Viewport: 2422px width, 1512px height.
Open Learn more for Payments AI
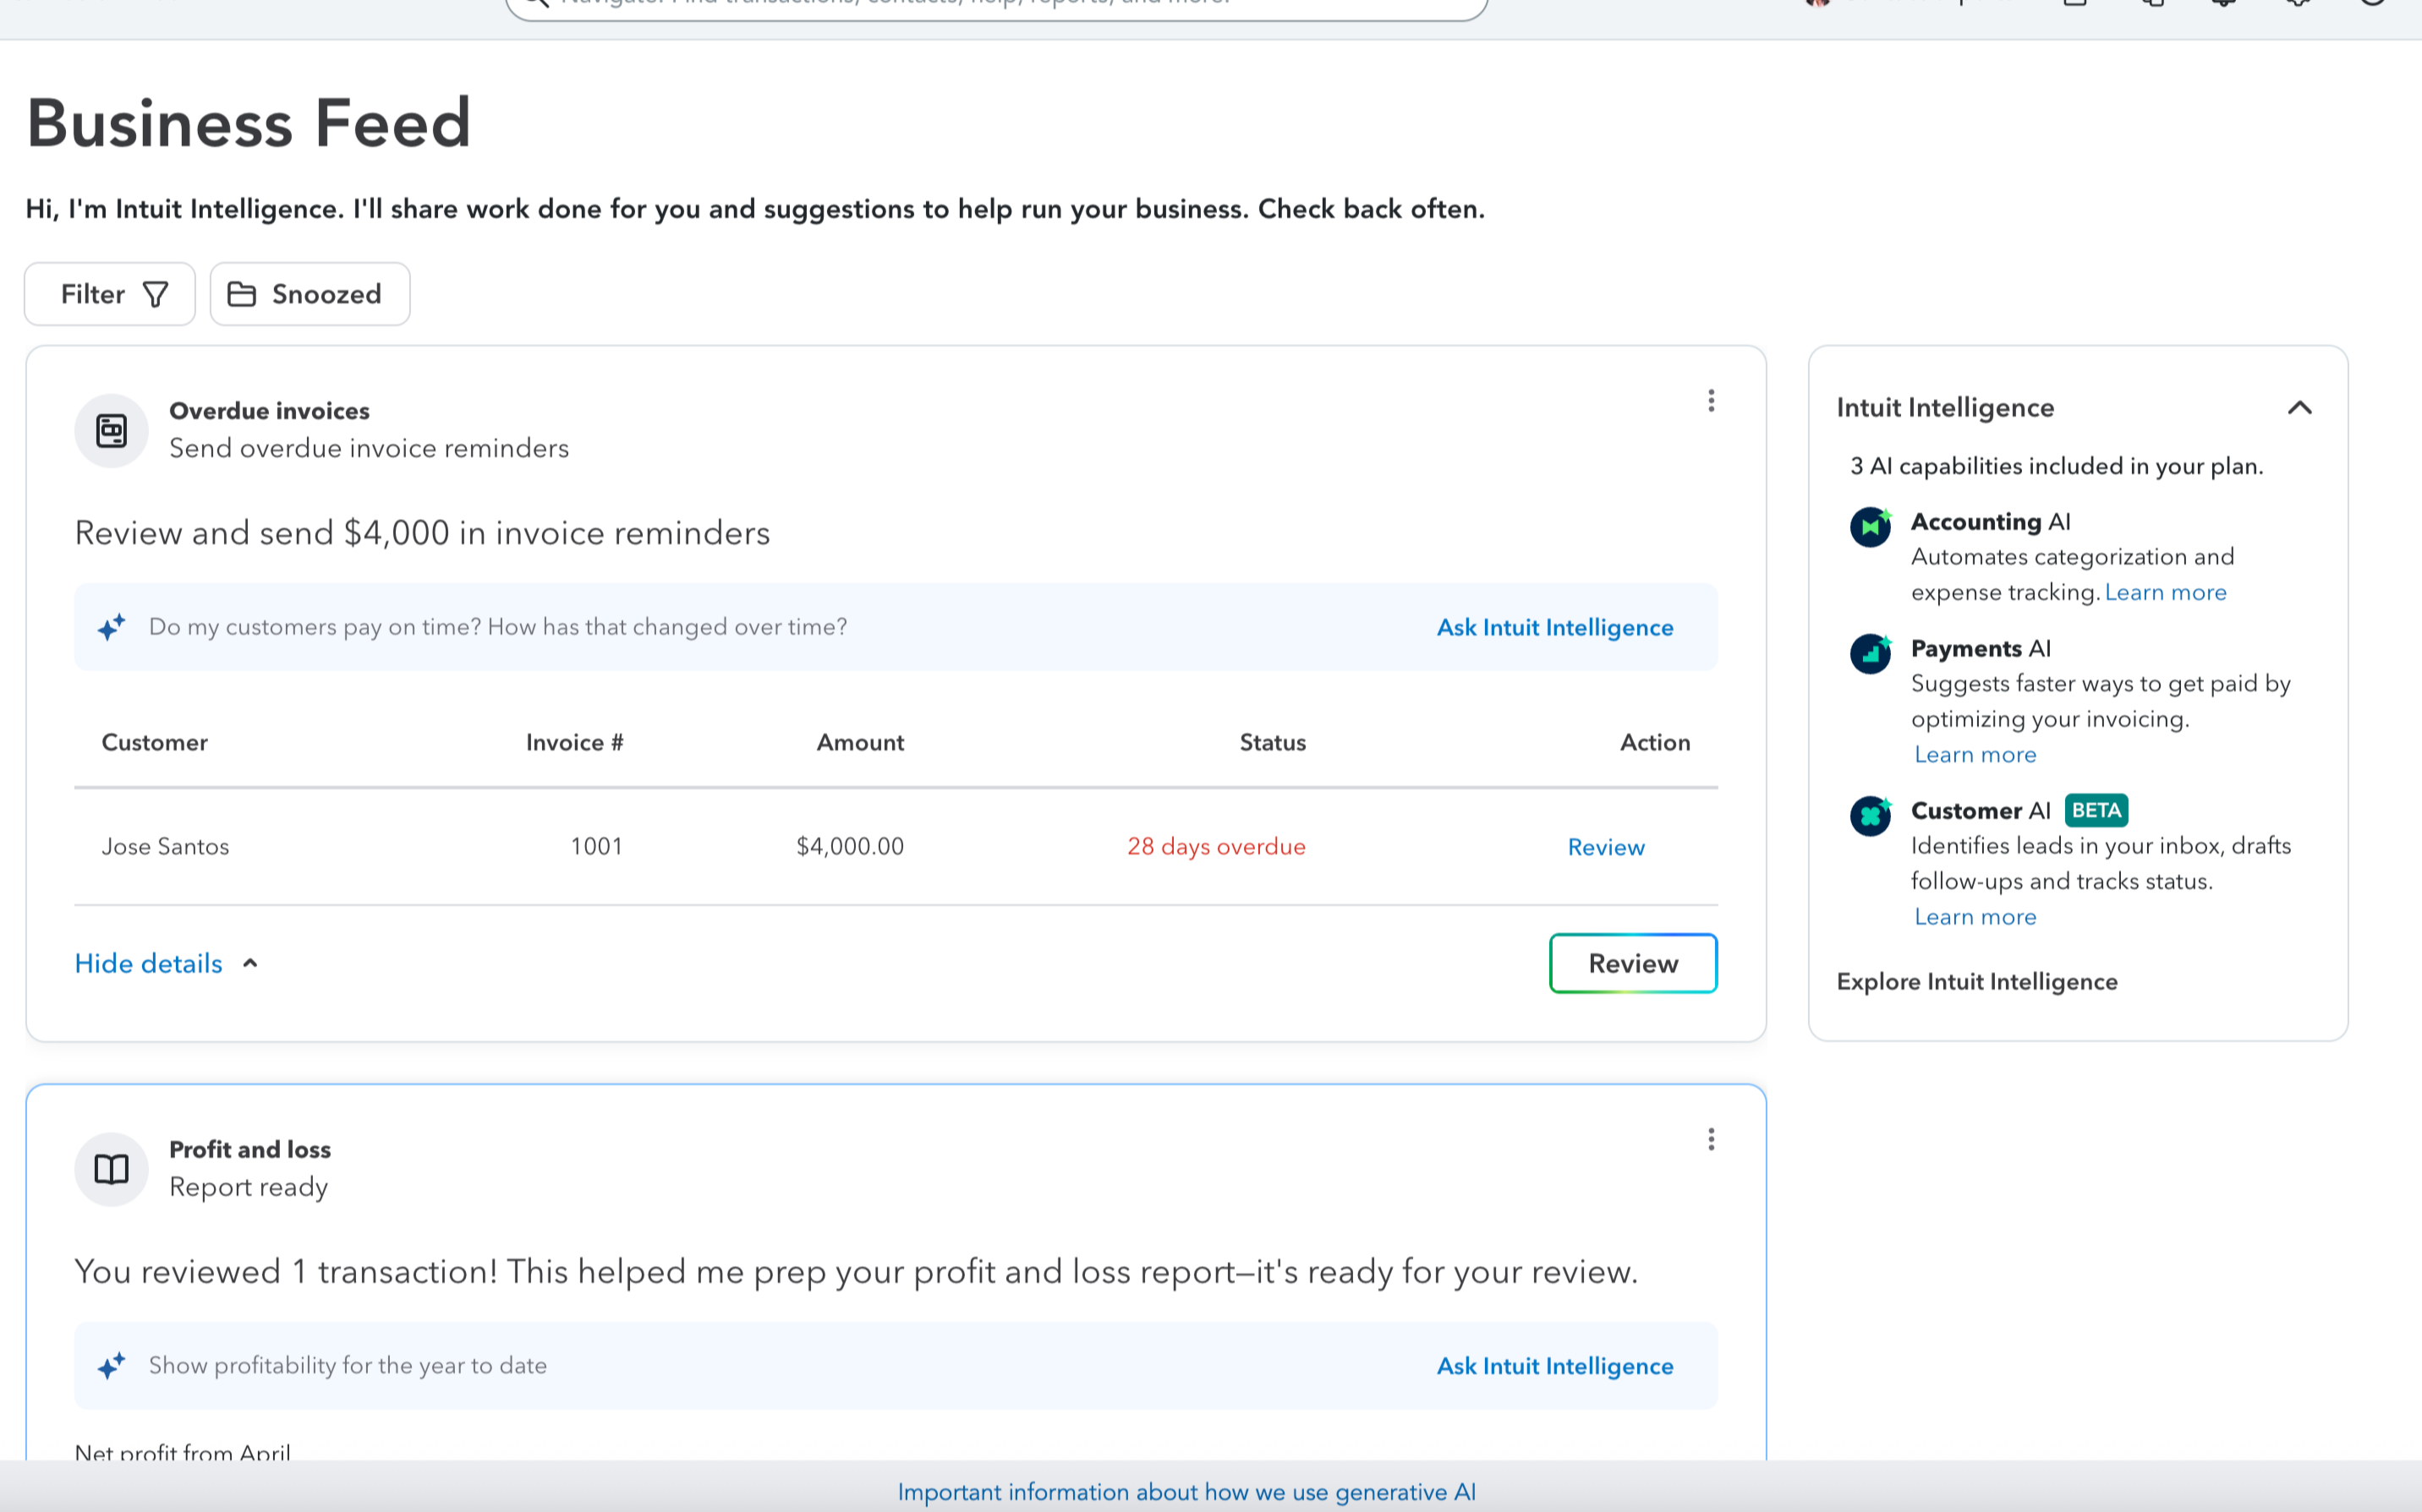pos(1975,755)
